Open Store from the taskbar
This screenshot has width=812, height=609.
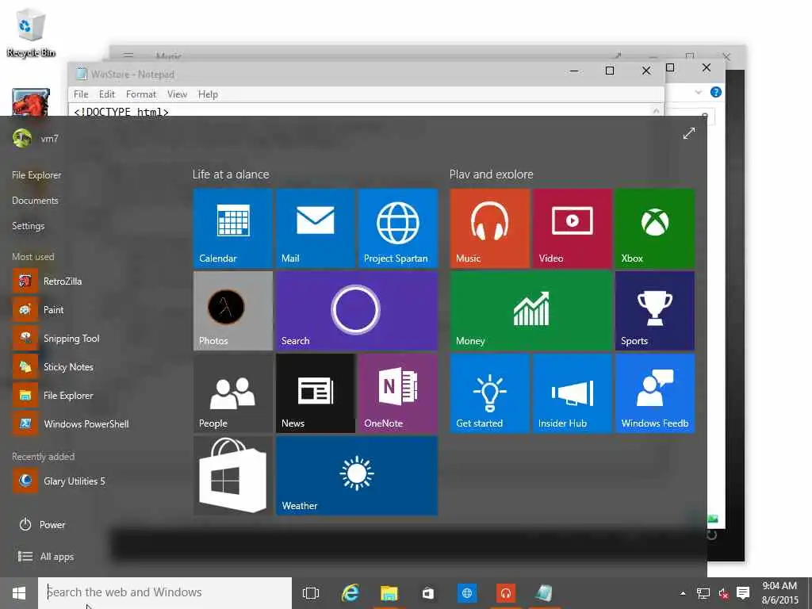[x=427, y=593]
